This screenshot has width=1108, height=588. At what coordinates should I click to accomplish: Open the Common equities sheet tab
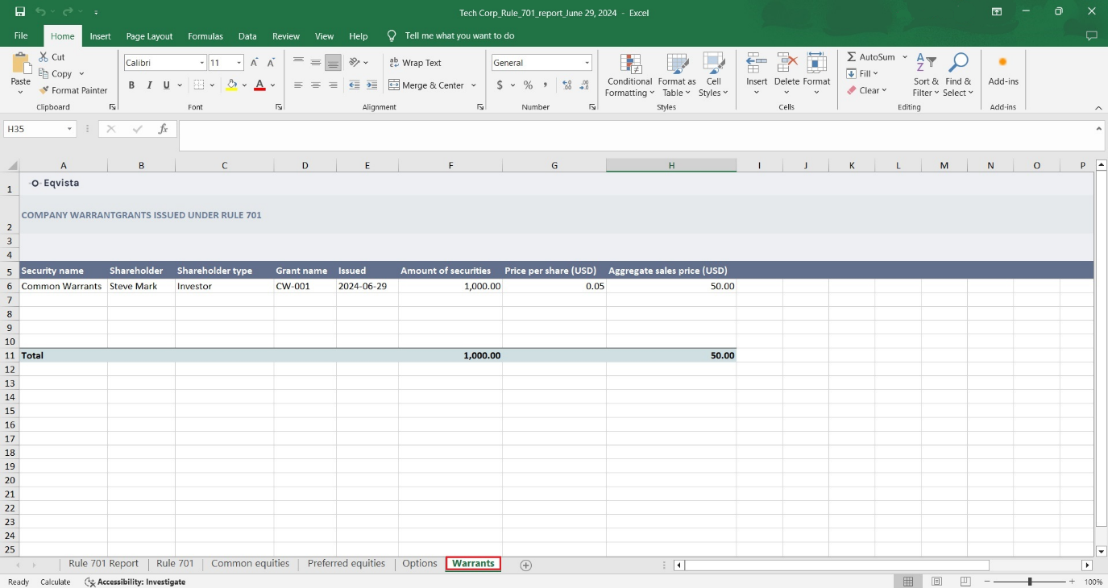(250, 564)
